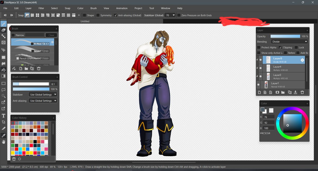Select the Bucket fill tool
The width and height of the screenshot is (318, 171).
[3, 70]
